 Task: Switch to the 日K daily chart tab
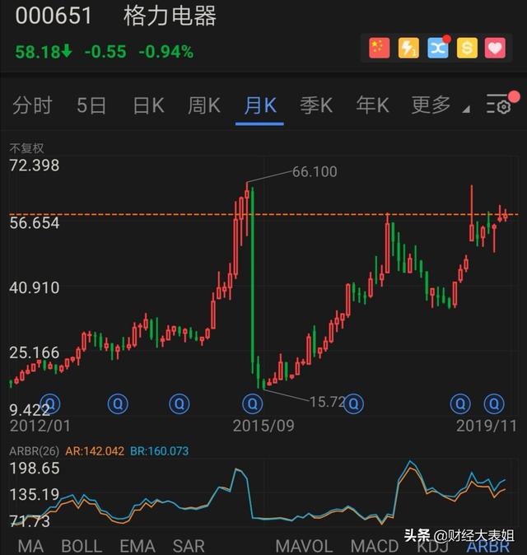pos(148,105)
